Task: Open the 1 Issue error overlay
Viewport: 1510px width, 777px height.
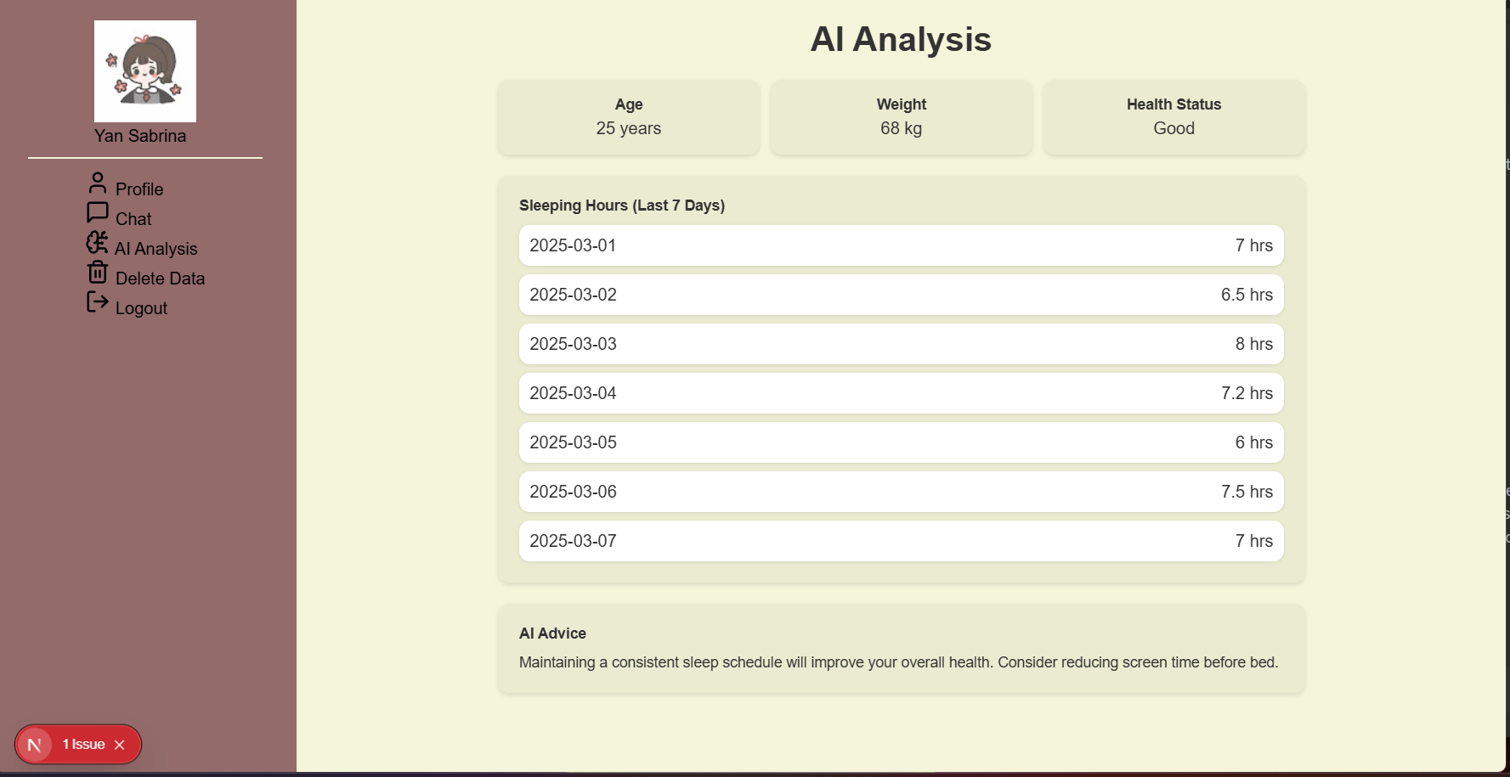Action: 83,745
